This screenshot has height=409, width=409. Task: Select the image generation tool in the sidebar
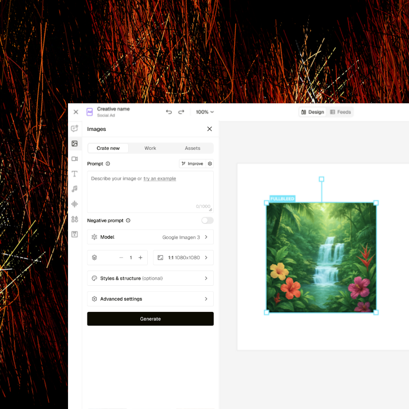click(75, 144)
